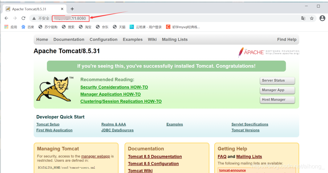Open the 搜索 bookmark

pyautogui.click(x=68, y=27)
